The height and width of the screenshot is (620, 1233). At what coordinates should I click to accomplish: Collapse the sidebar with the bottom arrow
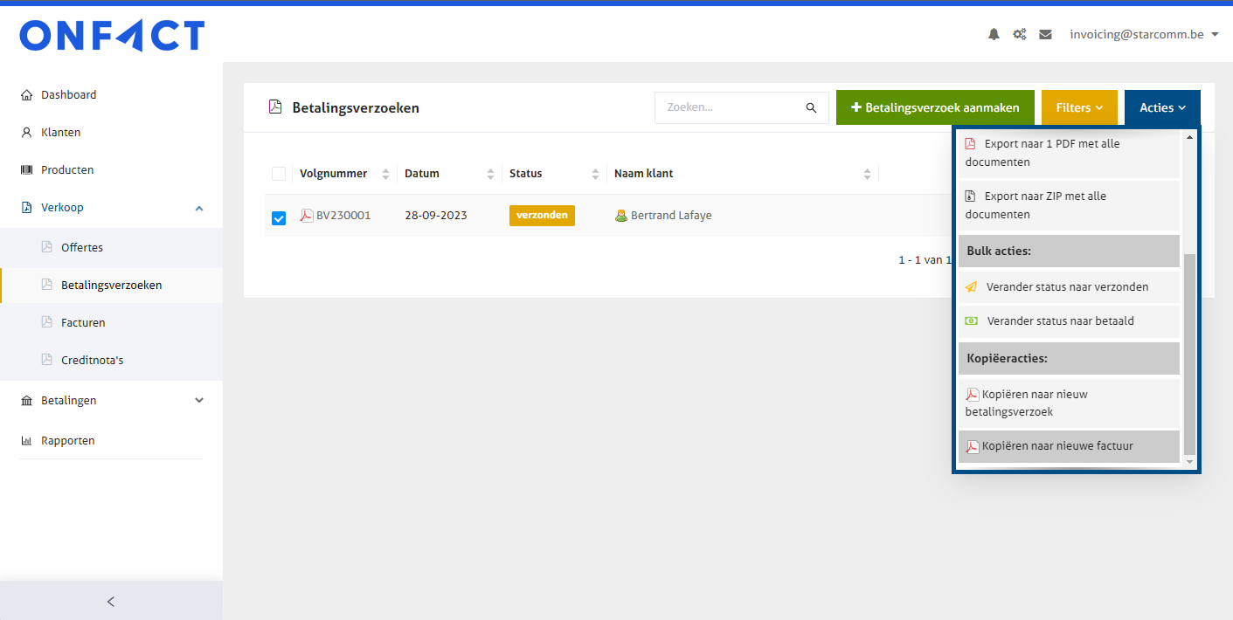[x=111, y=601]
